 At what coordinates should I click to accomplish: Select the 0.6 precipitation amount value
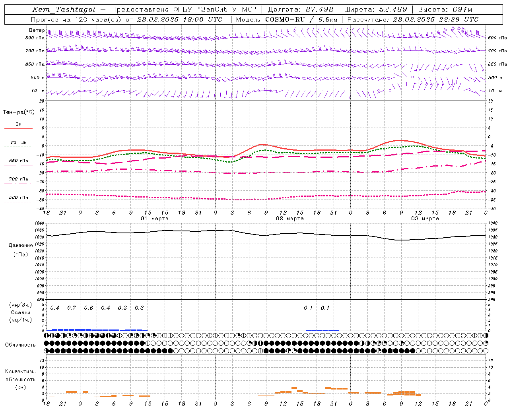coord(88,308)
